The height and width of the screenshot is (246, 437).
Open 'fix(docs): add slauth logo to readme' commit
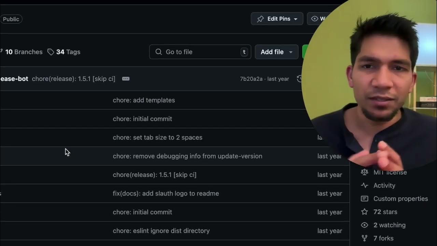(166, 193)
